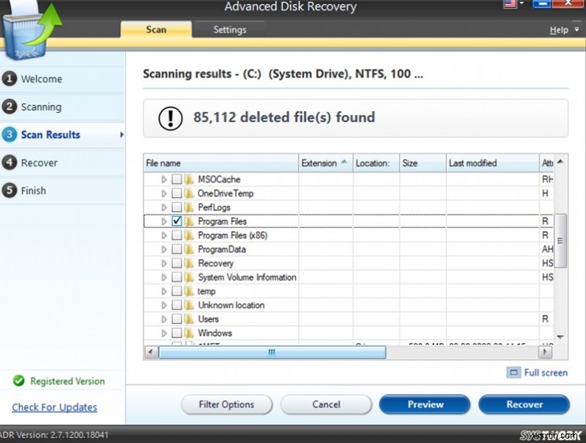
Task: Expand the Windows folder
Action: 164,333
